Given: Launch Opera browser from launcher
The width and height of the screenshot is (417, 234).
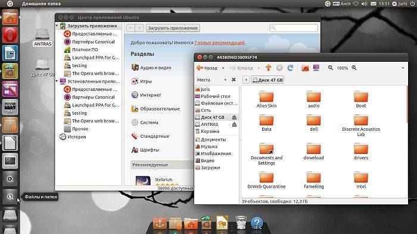Looking at the screenshot, I should point(10,35).
